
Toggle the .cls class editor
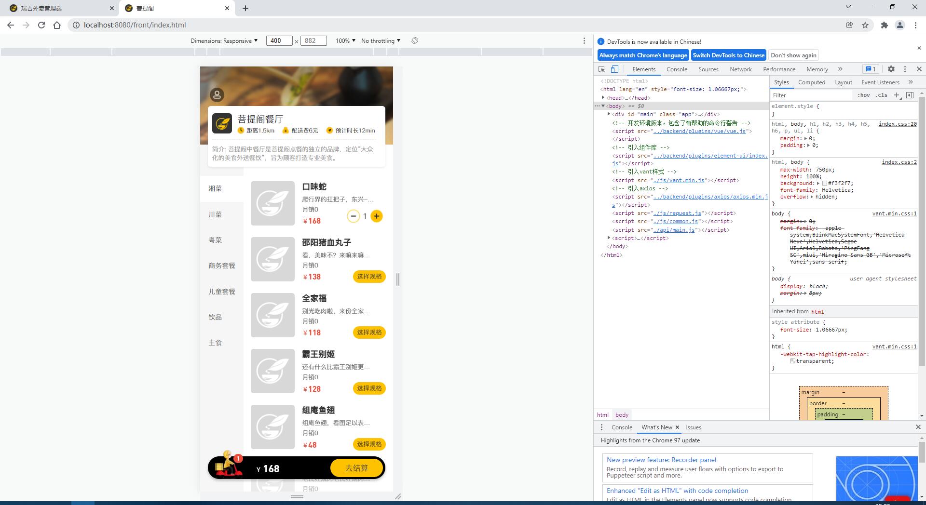882,95
